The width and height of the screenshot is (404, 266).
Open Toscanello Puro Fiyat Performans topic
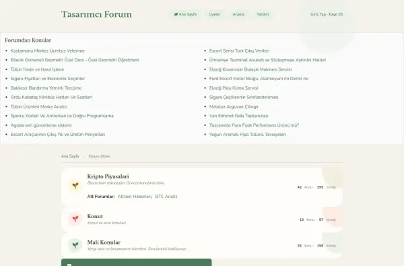254,125
